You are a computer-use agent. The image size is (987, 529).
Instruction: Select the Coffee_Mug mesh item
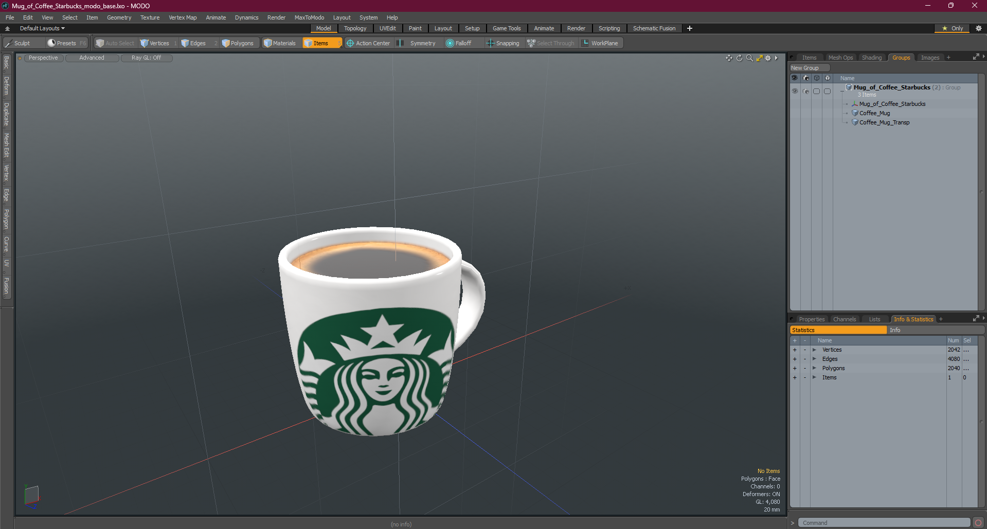tap(874, 113)
